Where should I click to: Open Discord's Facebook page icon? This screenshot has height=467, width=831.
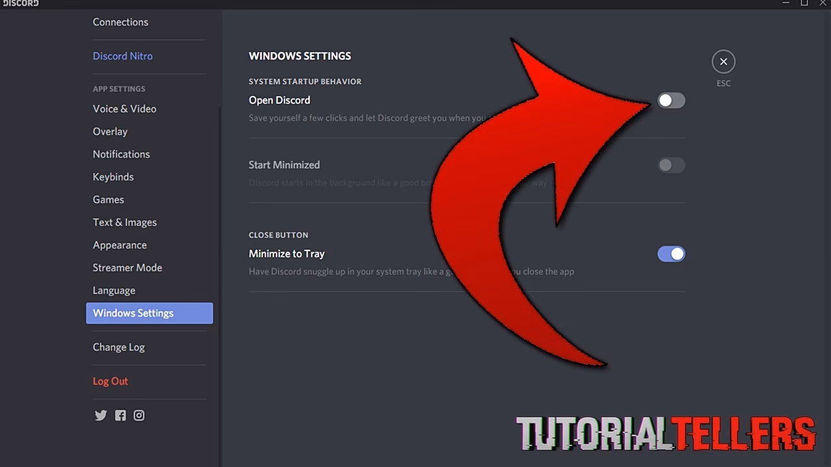click(x=120, y=416)
